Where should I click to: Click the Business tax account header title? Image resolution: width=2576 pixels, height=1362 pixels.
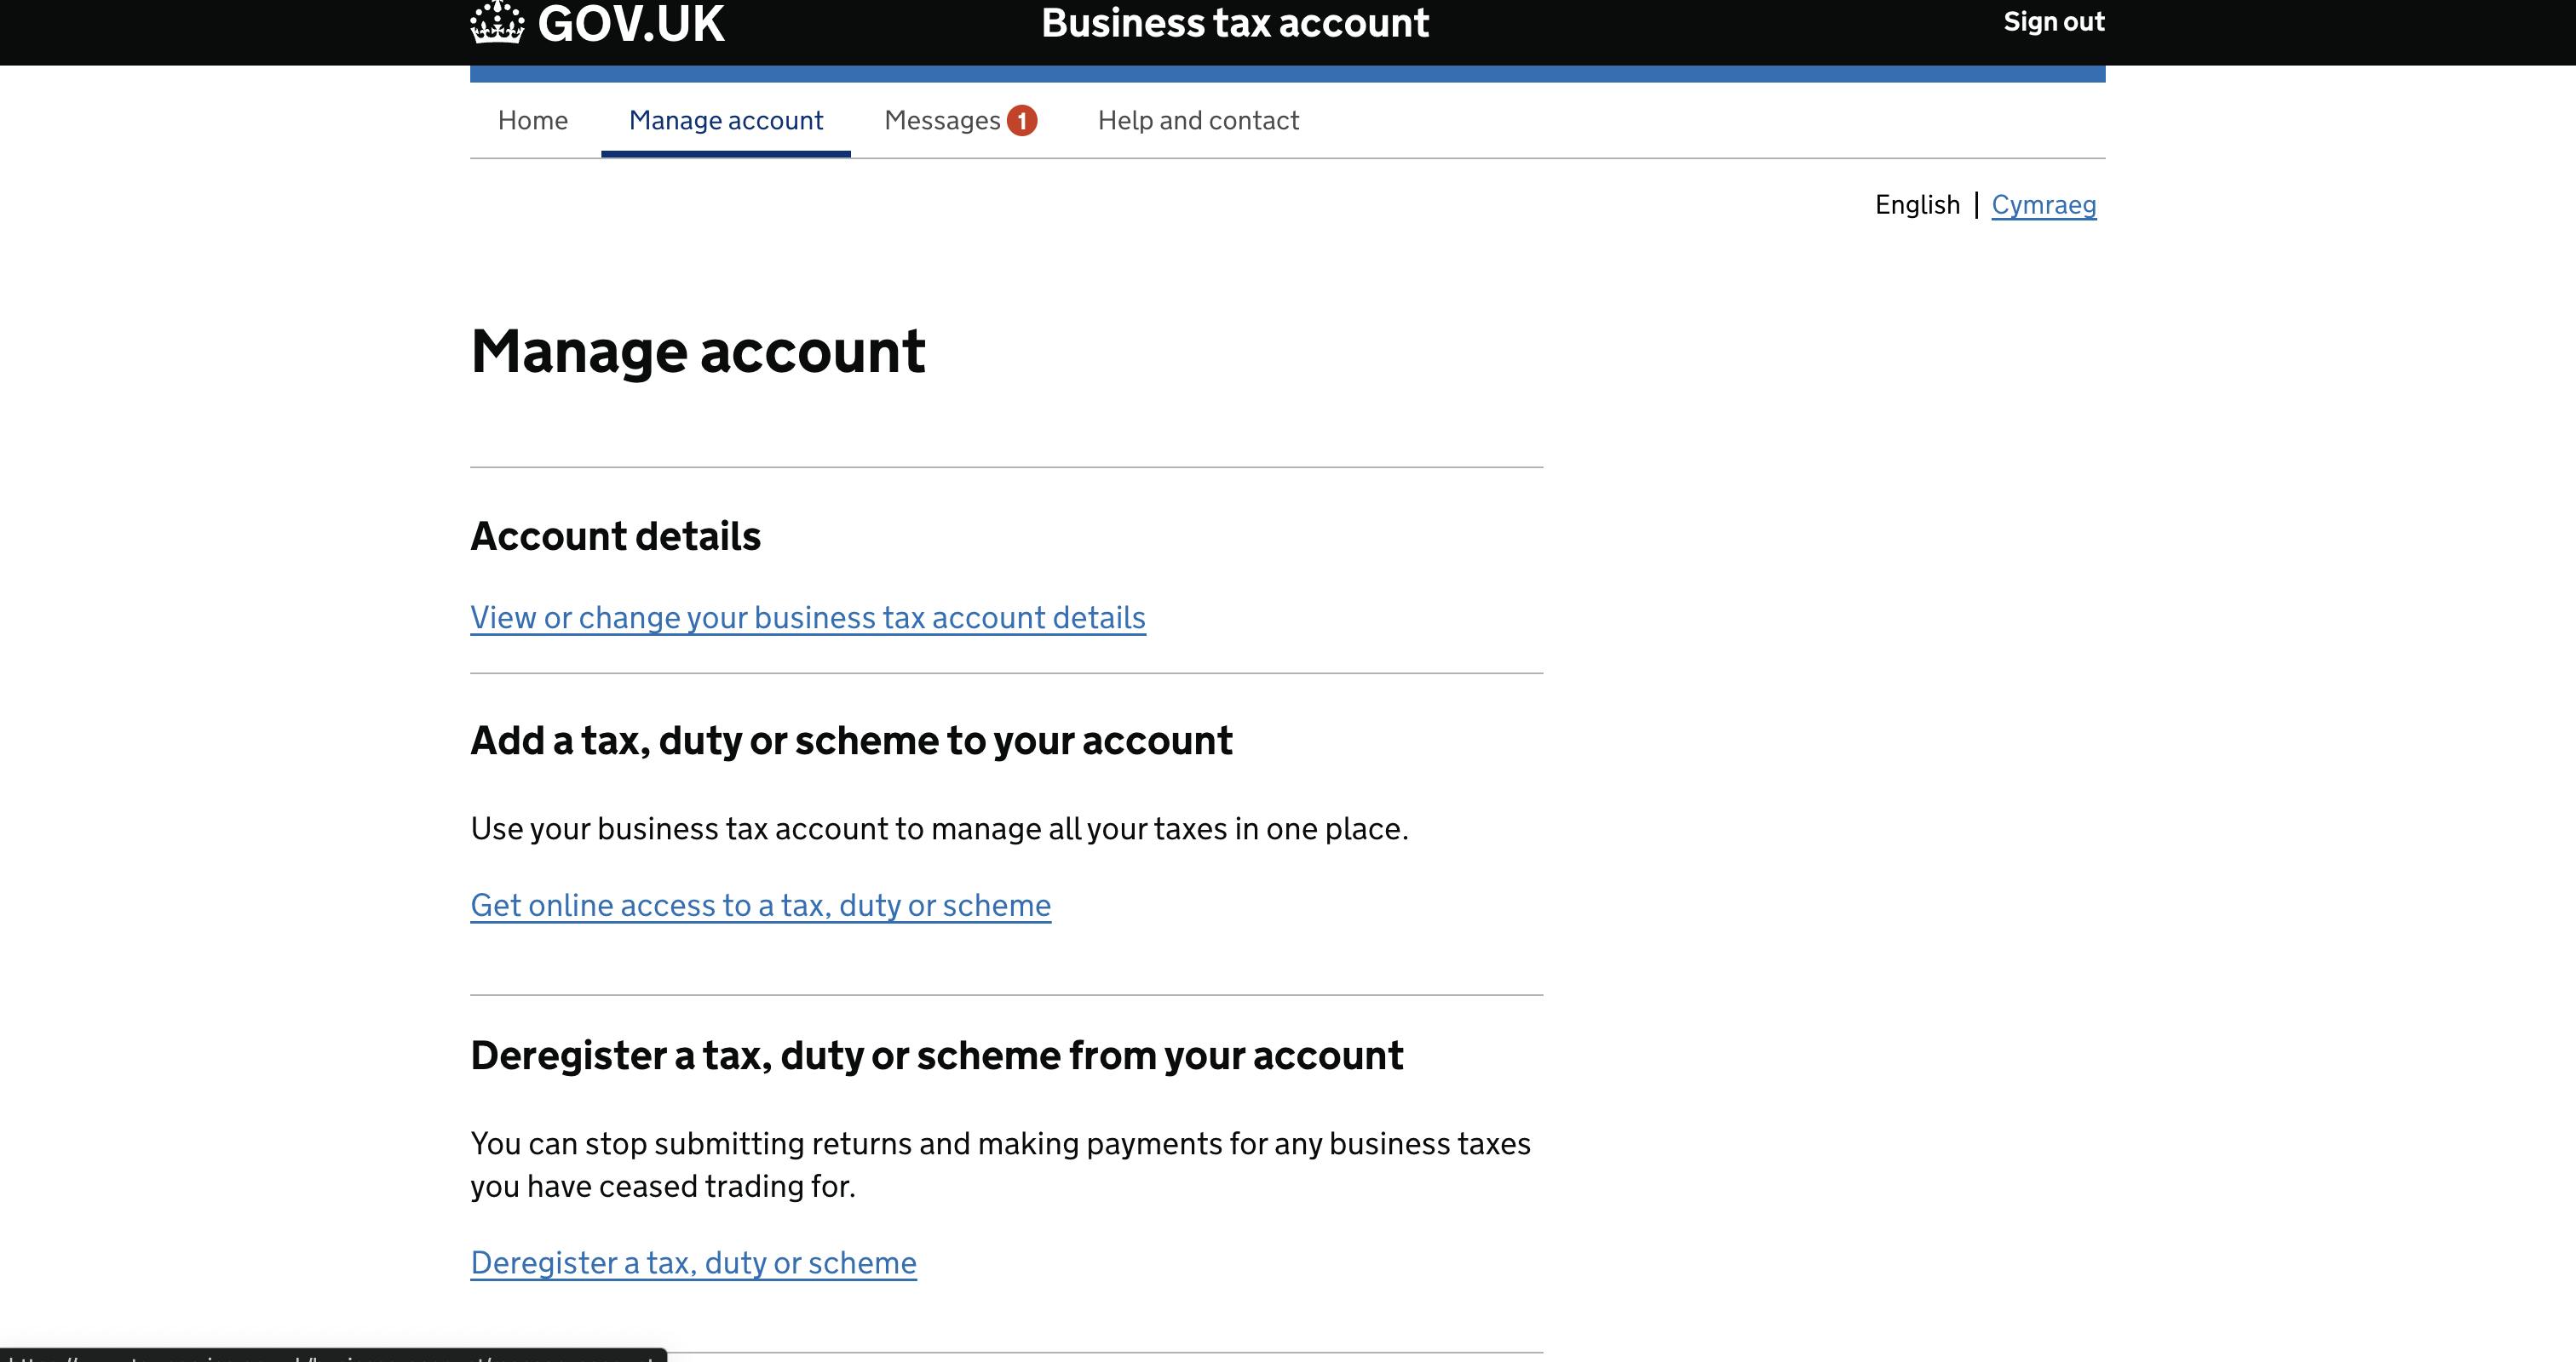1234,23
